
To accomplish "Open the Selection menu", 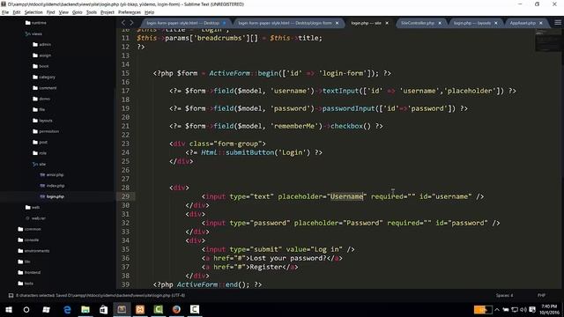I will point(33,12).
